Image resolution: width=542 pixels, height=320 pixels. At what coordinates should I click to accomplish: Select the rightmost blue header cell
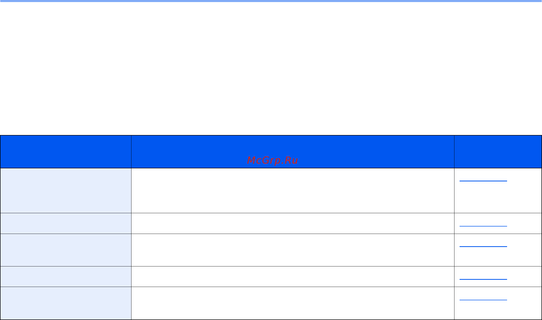point(498,152)
